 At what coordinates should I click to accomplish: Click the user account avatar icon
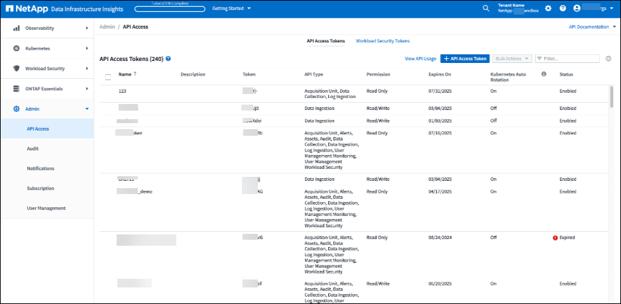[577, 9]
